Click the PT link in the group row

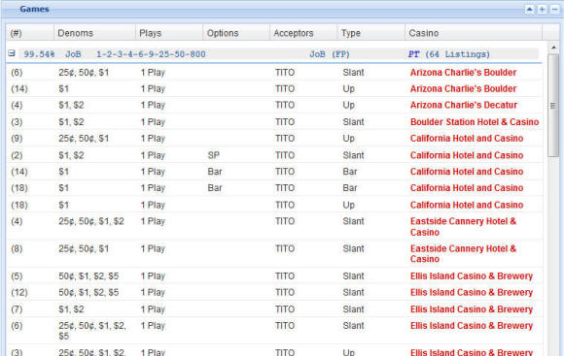[413, 54]
